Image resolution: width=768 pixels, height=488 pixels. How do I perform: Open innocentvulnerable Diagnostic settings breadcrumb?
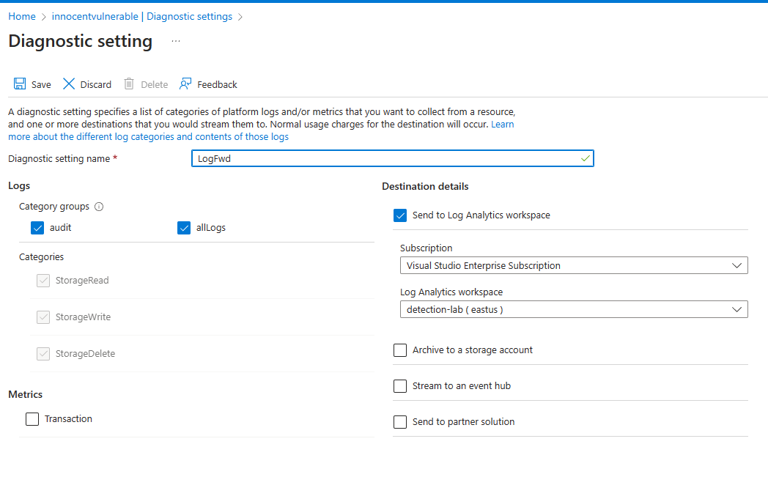point(142,16)
